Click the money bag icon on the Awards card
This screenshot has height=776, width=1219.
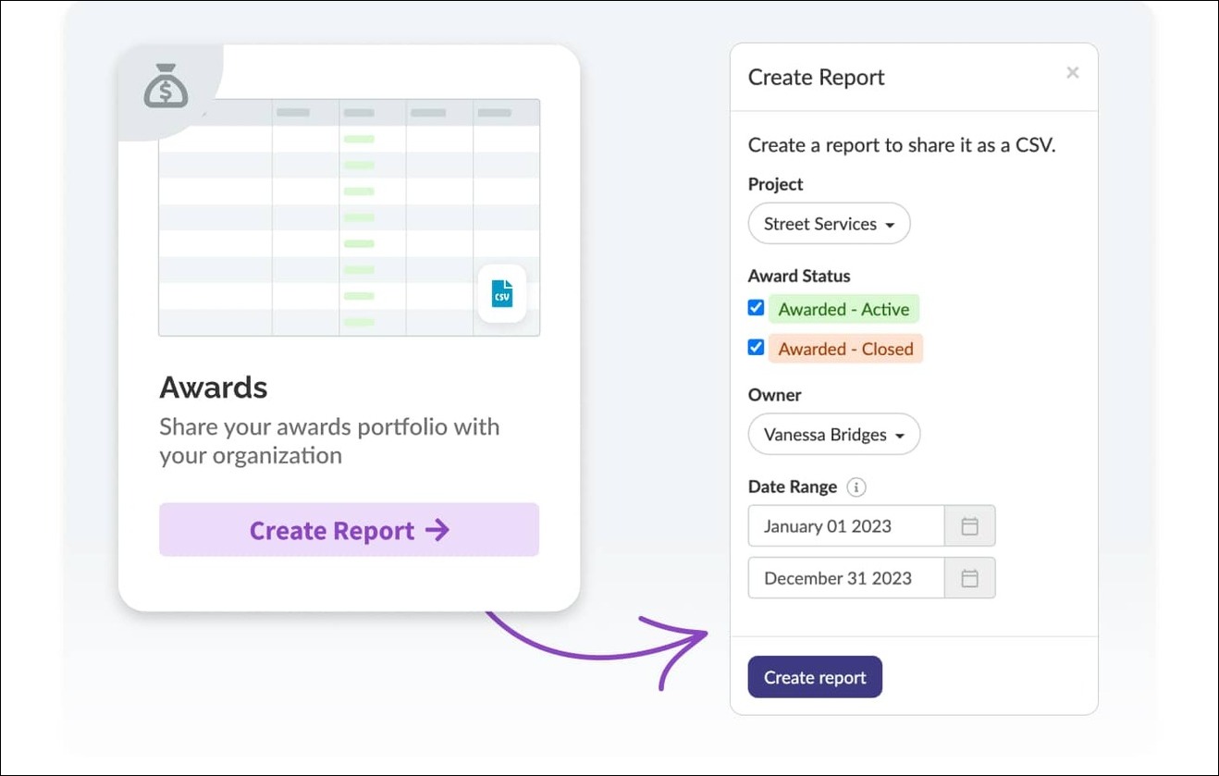166,86
